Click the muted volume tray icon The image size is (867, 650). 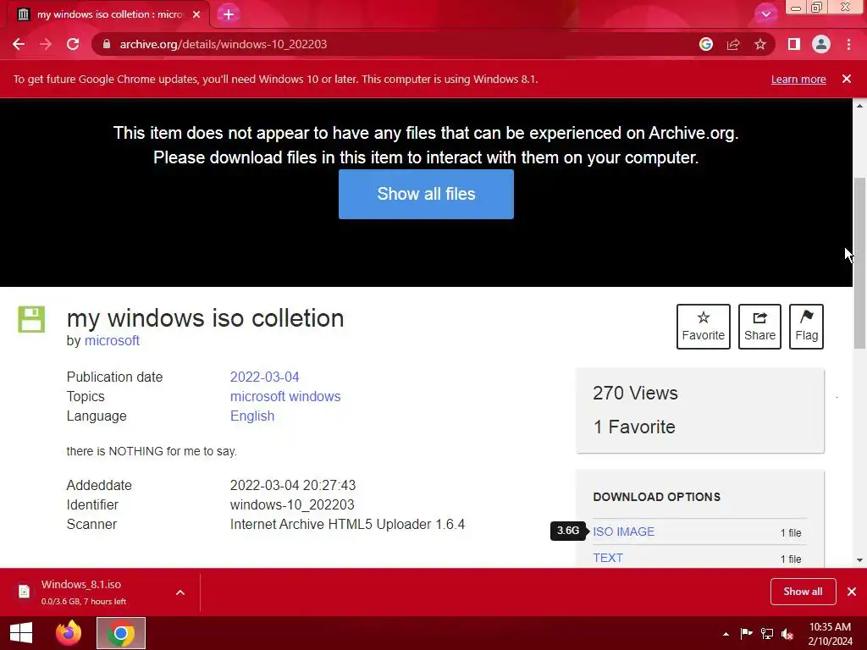[787, 633]
